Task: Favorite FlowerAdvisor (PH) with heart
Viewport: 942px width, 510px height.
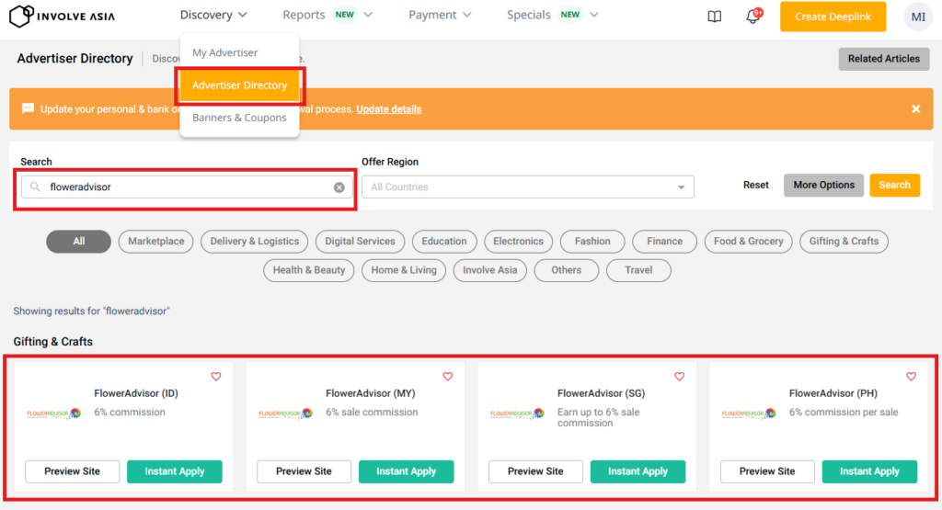Action: [x=912, y=376]
